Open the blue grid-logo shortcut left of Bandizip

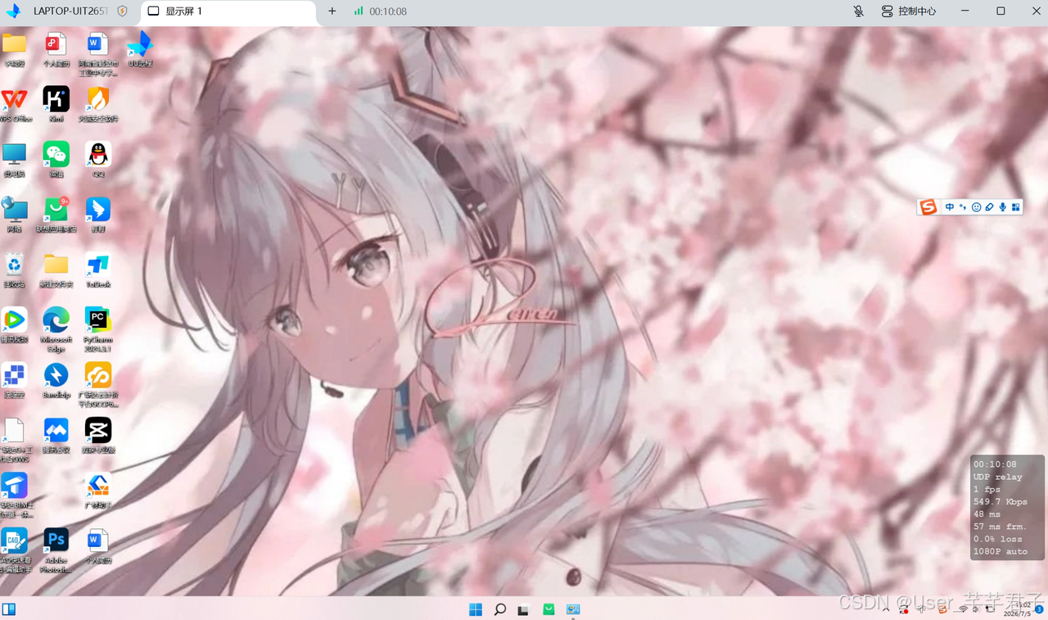(x=15, y=380)
